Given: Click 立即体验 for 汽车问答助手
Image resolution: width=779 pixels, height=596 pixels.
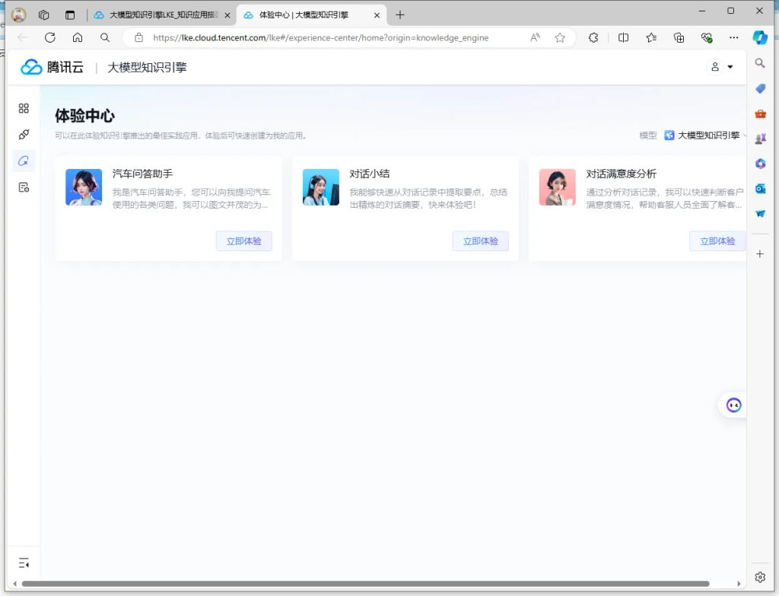Looking at the screenshot, I should click(x=243, y=241).
